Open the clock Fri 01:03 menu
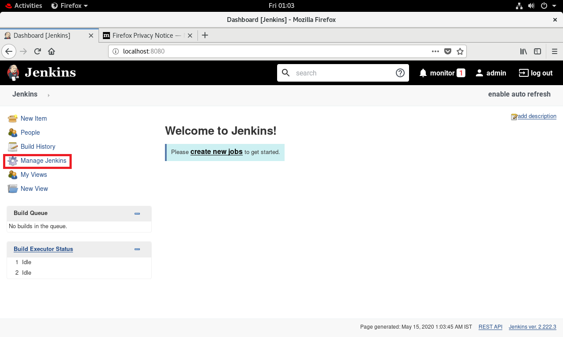The width and height of the screenshot is (563, 337). click(x=281, y=6)
